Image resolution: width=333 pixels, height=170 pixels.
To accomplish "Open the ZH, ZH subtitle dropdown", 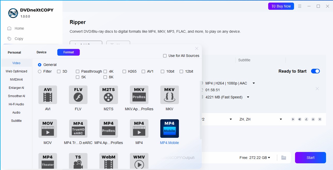I will pyautogui.click(x=281, y=119).
